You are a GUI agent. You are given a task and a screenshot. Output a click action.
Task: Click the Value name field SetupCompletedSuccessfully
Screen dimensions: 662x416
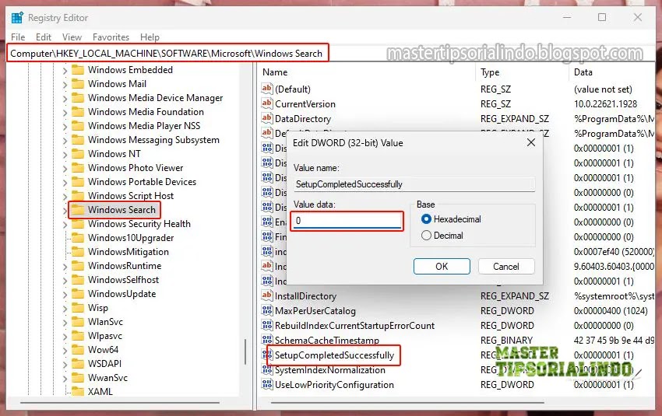[414, 184]
